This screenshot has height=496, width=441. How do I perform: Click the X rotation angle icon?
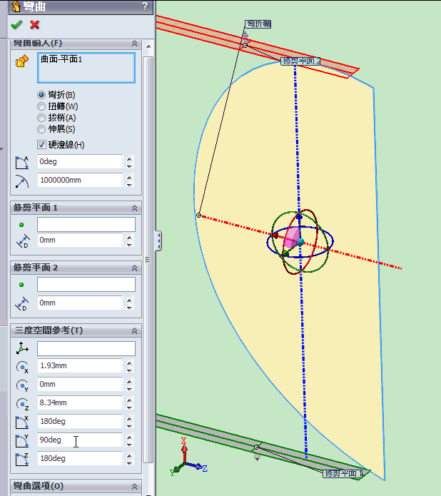tap(22, 422)
